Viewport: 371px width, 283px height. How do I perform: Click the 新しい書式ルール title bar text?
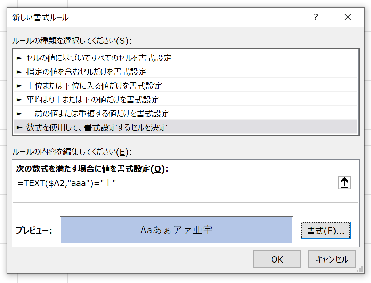(40, 17)
